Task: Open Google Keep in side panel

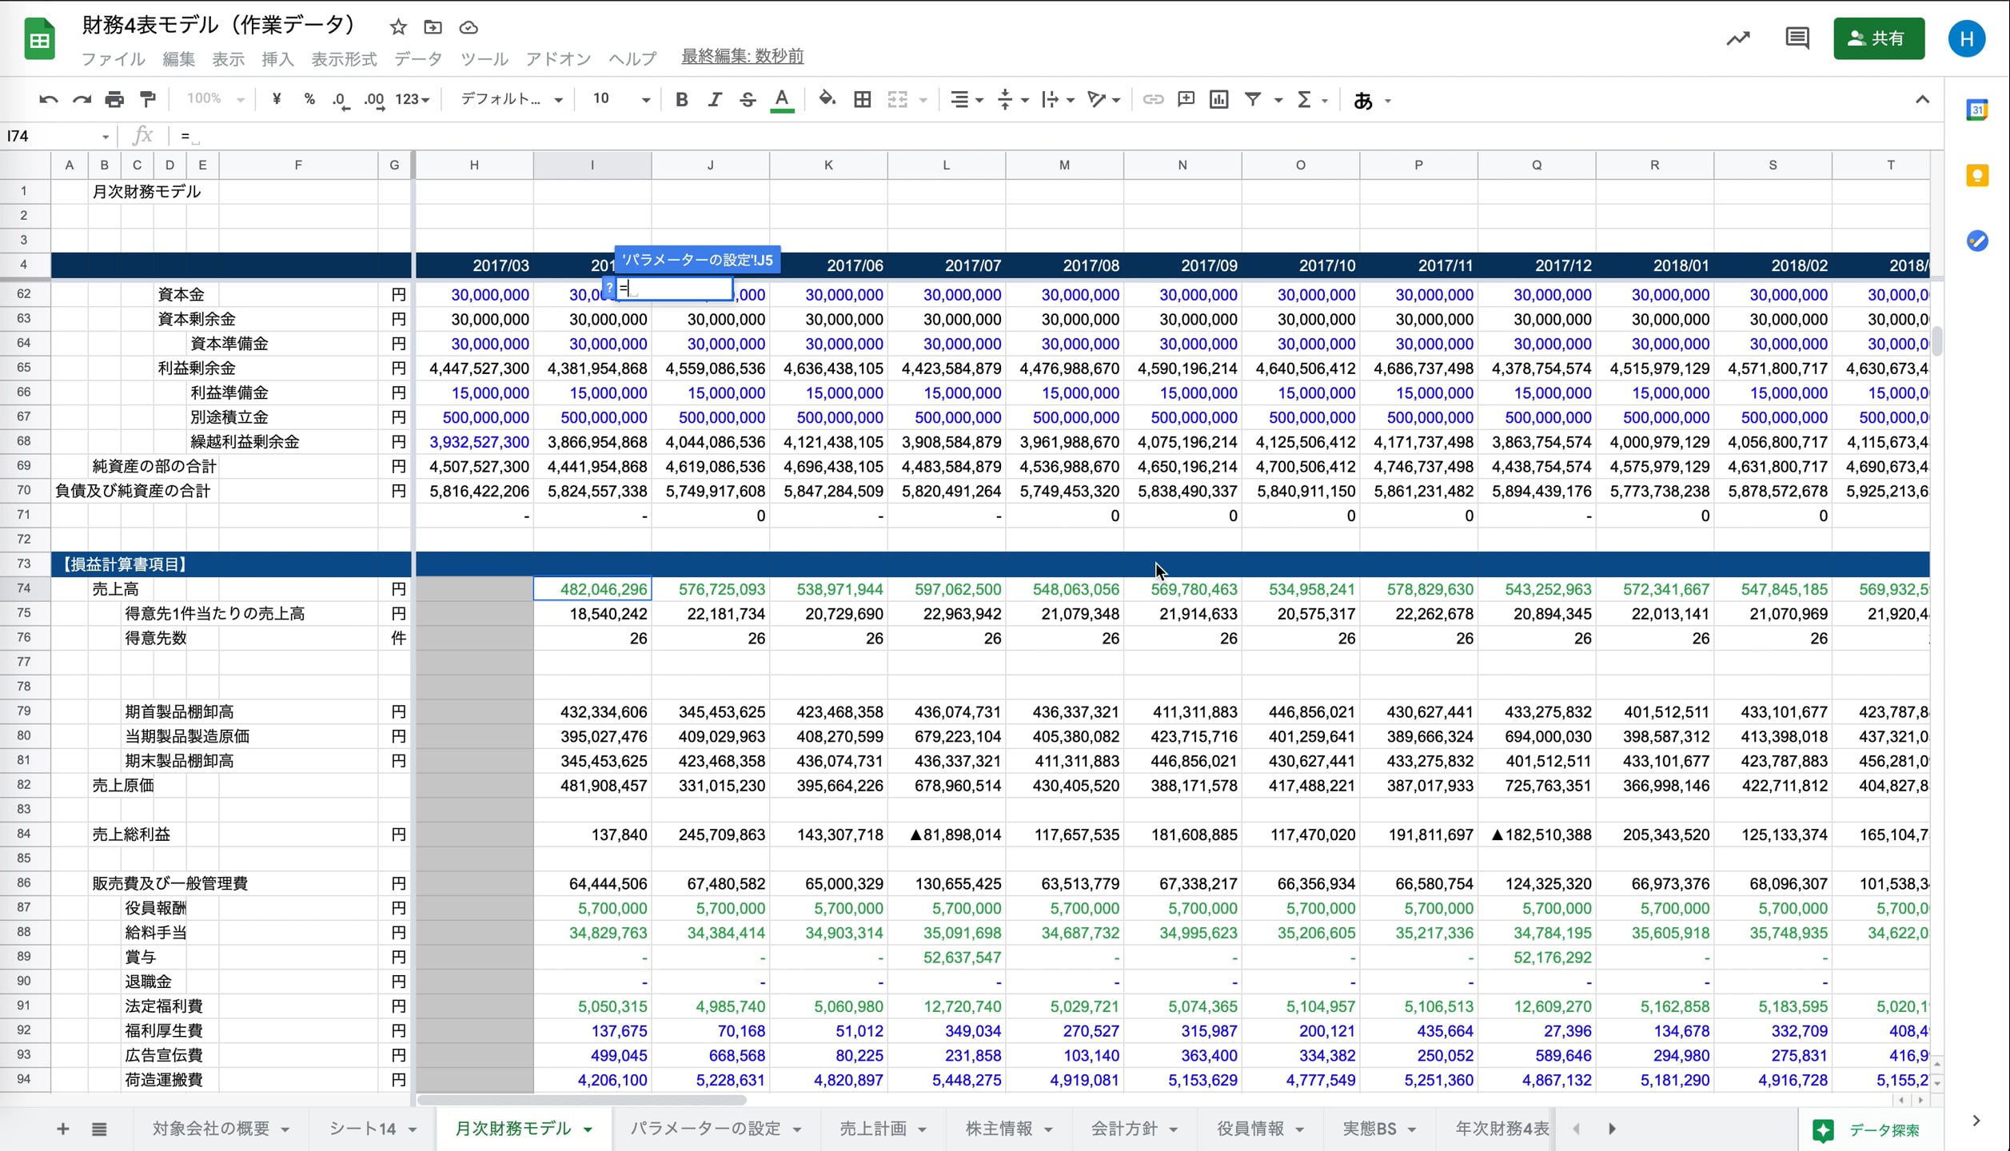Action: (x=1976, y=176)
